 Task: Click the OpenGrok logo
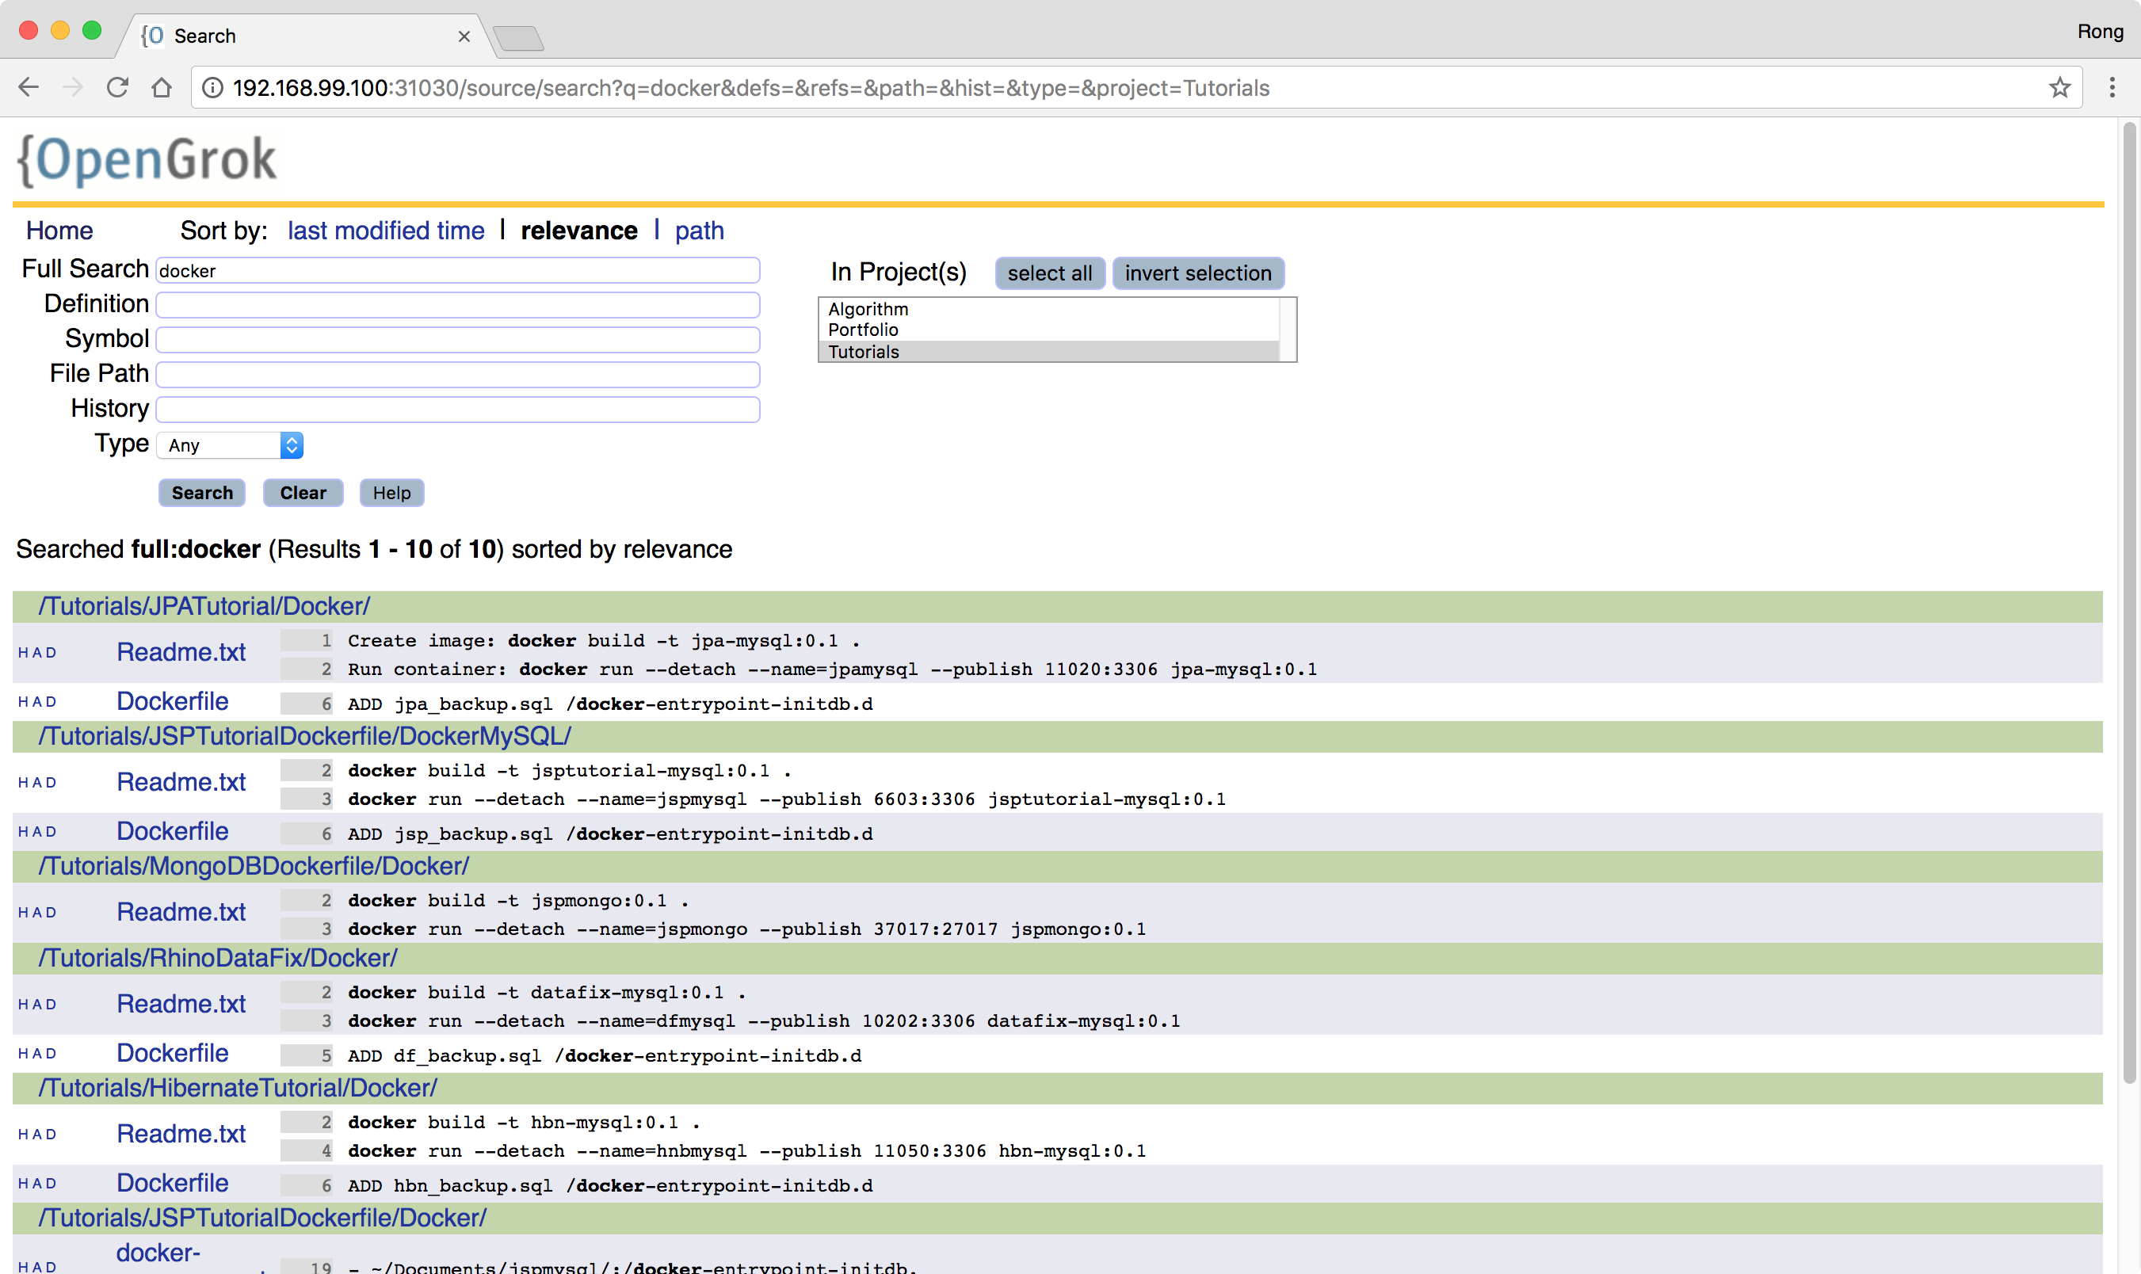coord(147,160)
